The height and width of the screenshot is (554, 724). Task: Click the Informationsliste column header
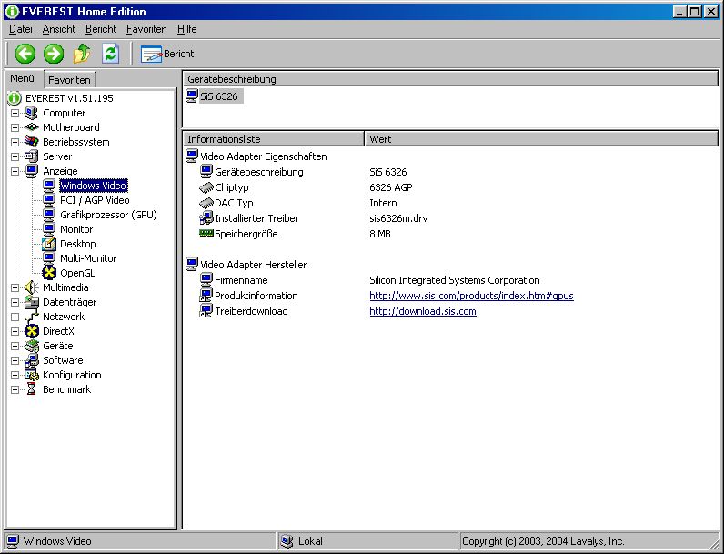[274, 139]
